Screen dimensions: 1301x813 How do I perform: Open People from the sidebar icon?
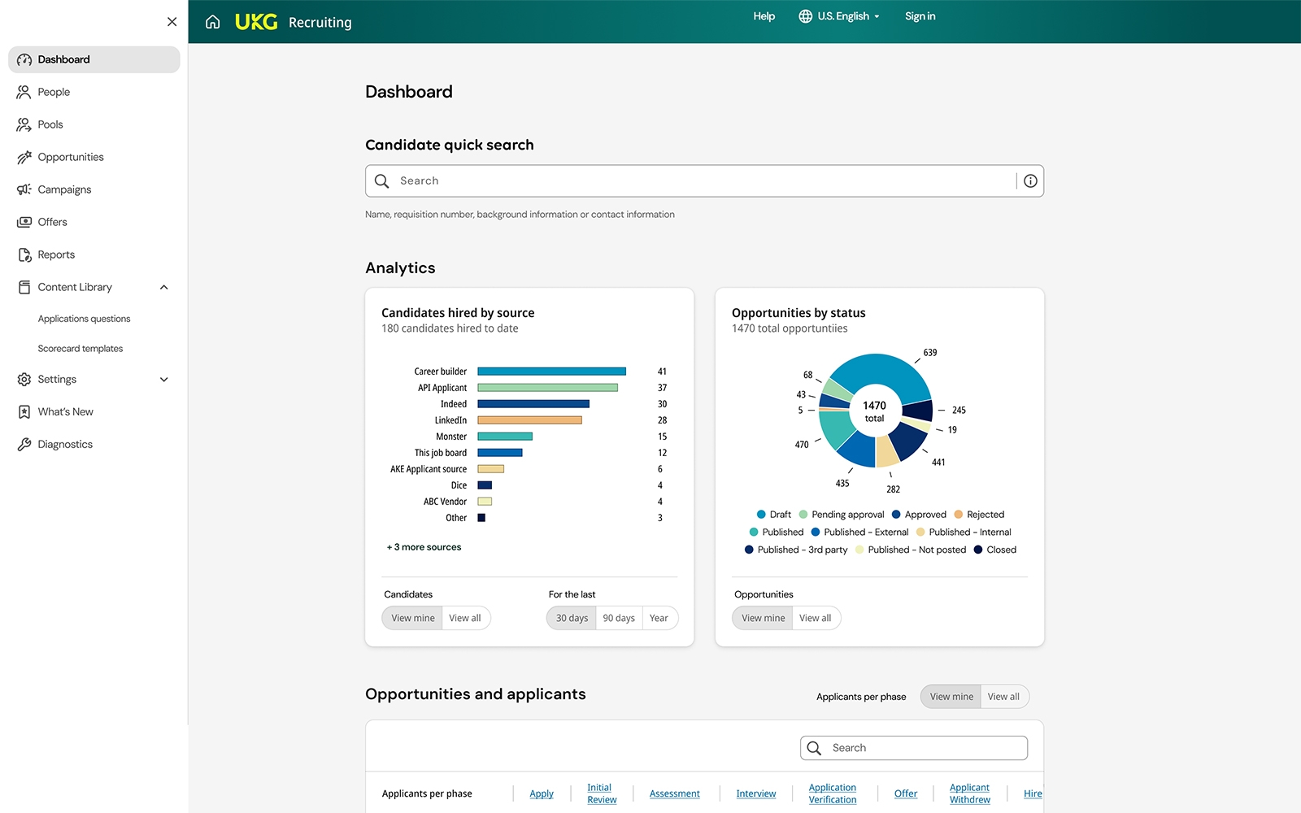(24, 92)
